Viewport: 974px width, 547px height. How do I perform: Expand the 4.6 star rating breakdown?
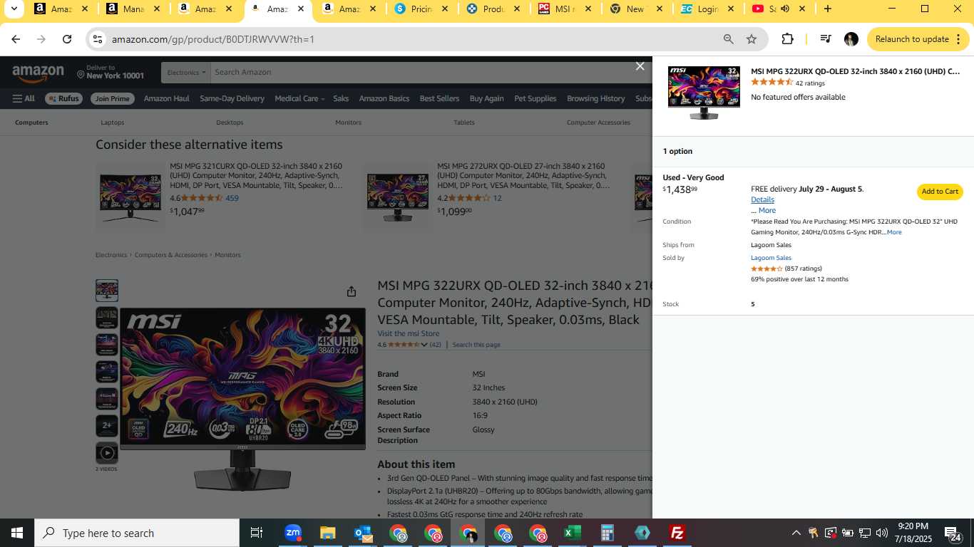(424, 345)
